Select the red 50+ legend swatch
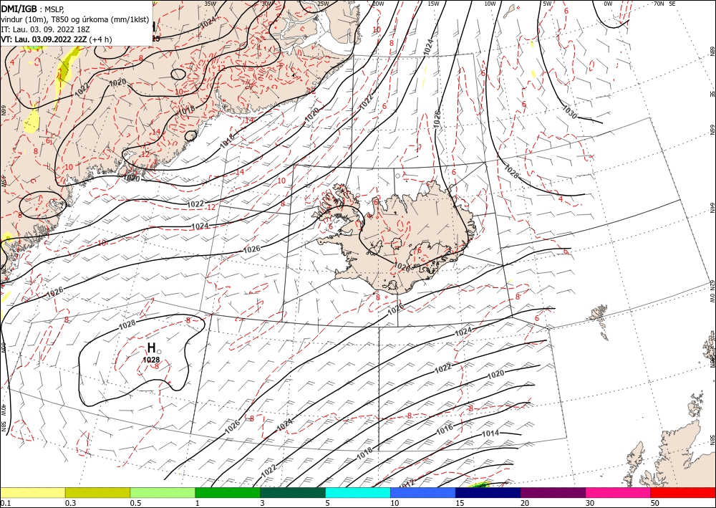Viewport: 716px width, 508px height. [683, 492]
